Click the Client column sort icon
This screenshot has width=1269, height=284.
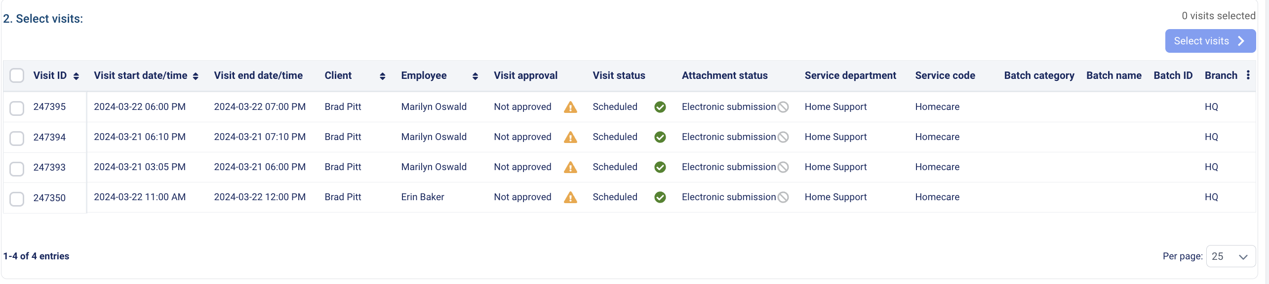coord(382,76)
